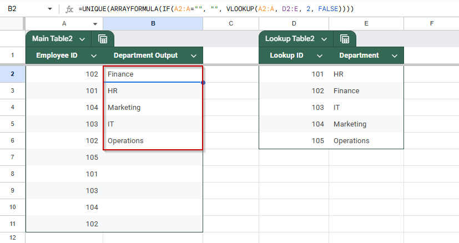Image resolution: width=459 pixels, height=243 pixels.
Task: Select column F header
Action: 431,24
